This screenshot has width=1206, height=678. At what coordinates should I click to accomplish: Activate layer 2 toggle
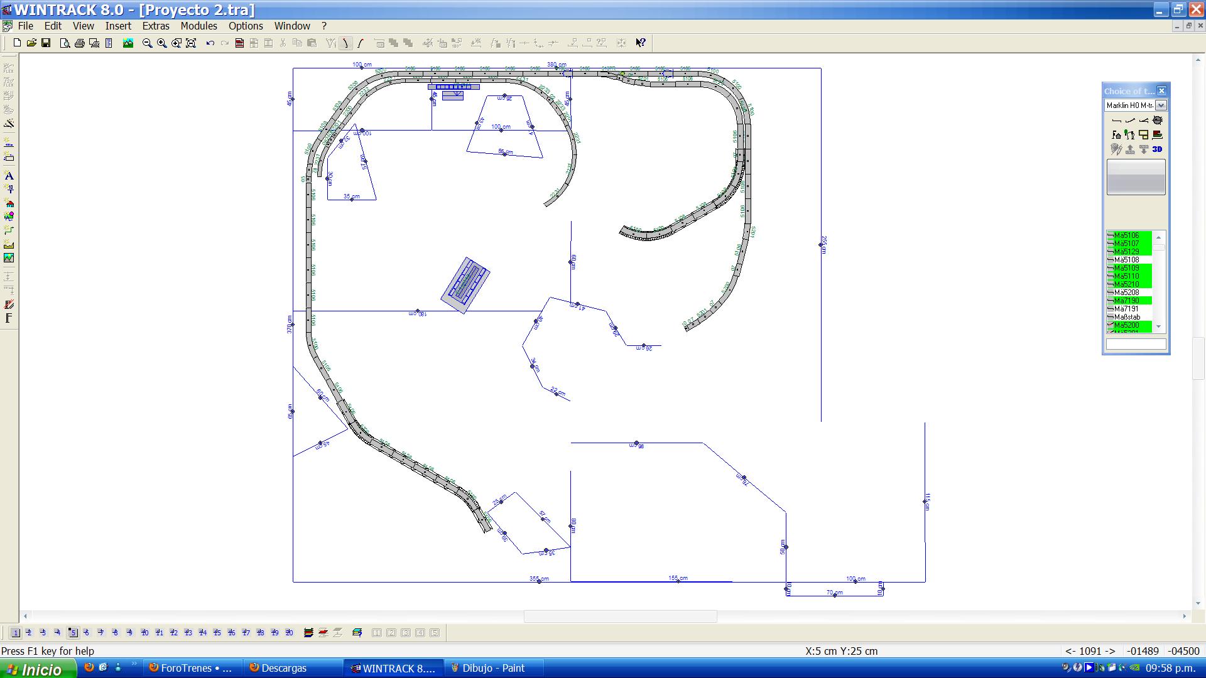coord(29,633)
